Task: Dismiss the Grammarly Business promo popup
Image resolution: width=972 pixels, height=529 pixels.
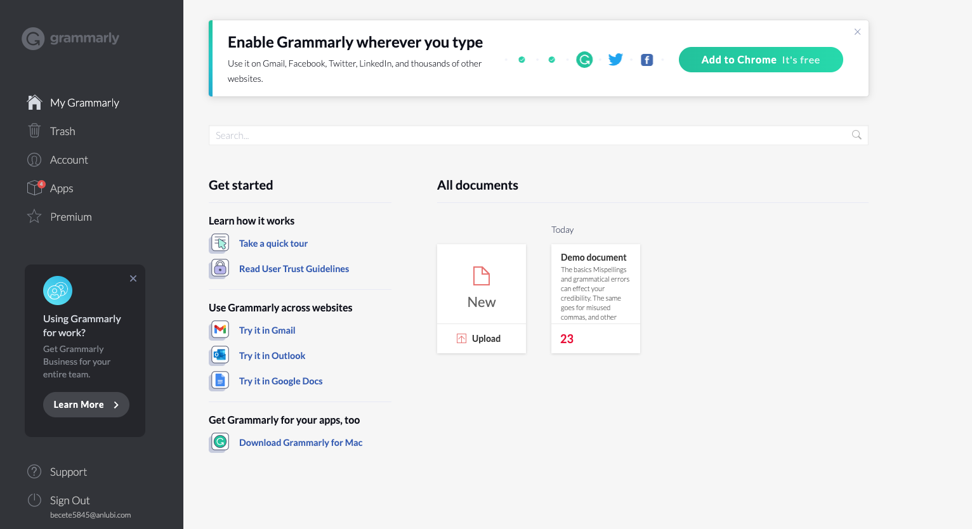Action: [x=133, y=278]
